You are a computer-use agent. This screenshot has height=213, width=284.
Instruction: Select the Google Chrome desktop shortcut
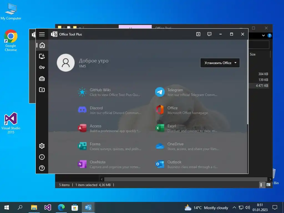[11, 40]
